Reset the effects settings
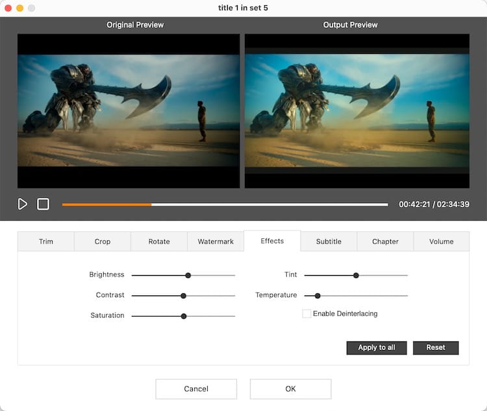 tap(436, 347)
